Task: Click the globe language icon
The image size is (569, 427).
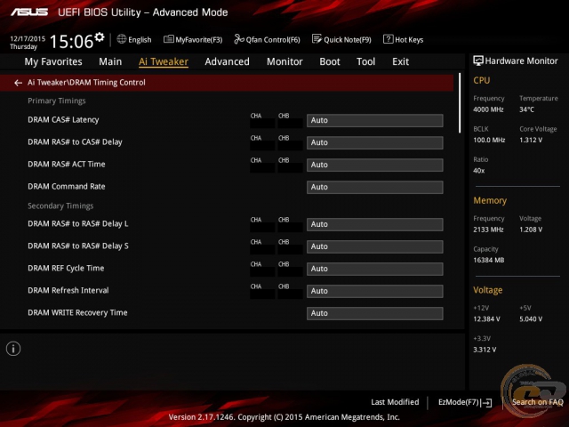Action: point(121,39)
